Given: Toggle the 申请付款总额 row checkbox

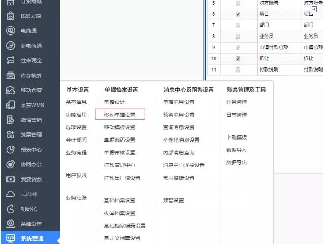Looking at the screenshot, I should (238, 48).
